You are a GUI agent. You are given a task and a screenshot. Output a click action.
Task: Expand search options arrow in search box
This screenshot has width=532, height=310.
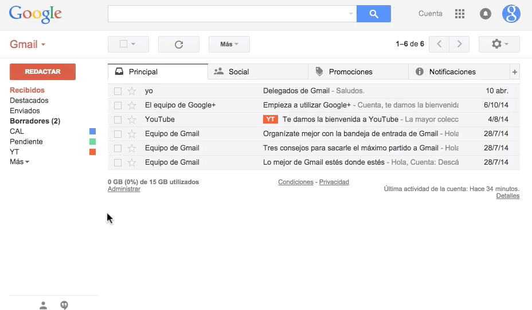[x=351, y=14]
